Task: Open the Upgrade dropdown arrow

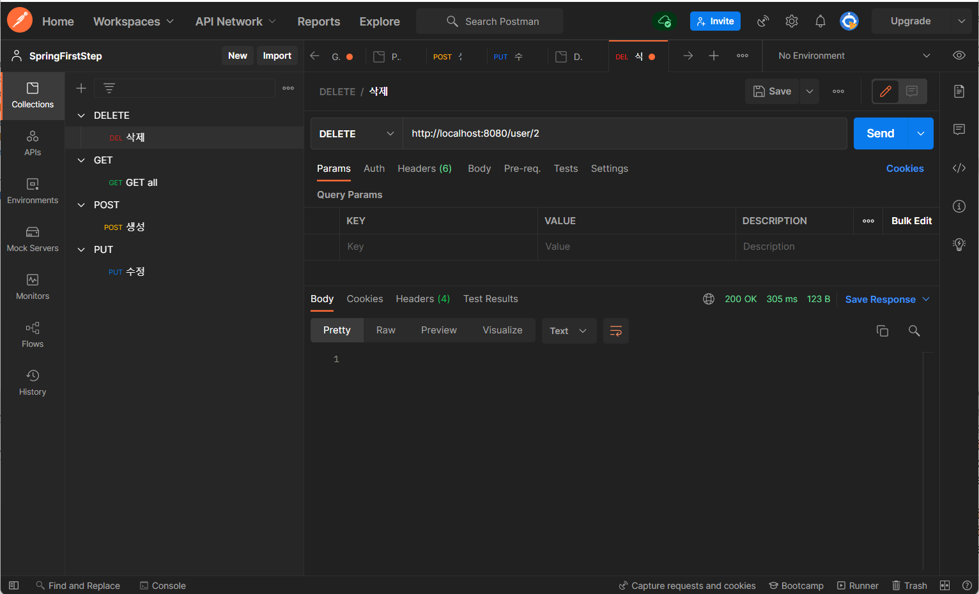Action: (x=962, y=21)
